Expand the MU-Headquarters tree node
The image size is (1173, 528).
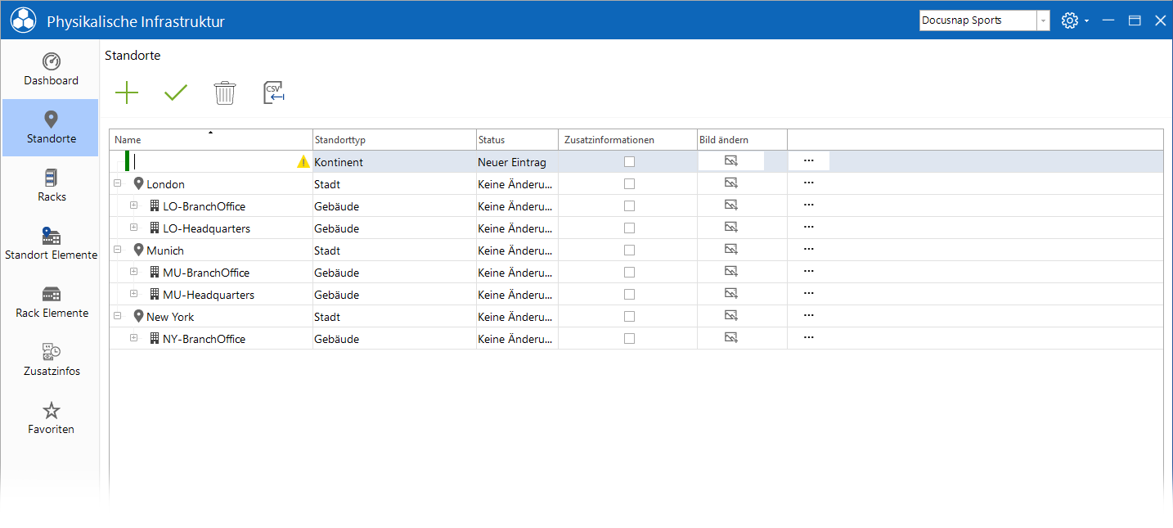tap(134, 295)
